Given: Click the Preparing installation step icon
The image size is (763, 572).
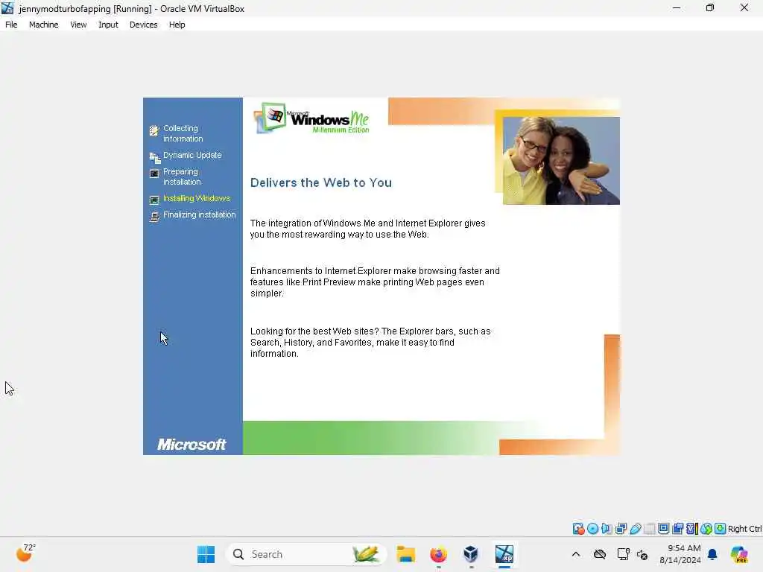Looking at the screenshot, I should click(x=154, y=174).
